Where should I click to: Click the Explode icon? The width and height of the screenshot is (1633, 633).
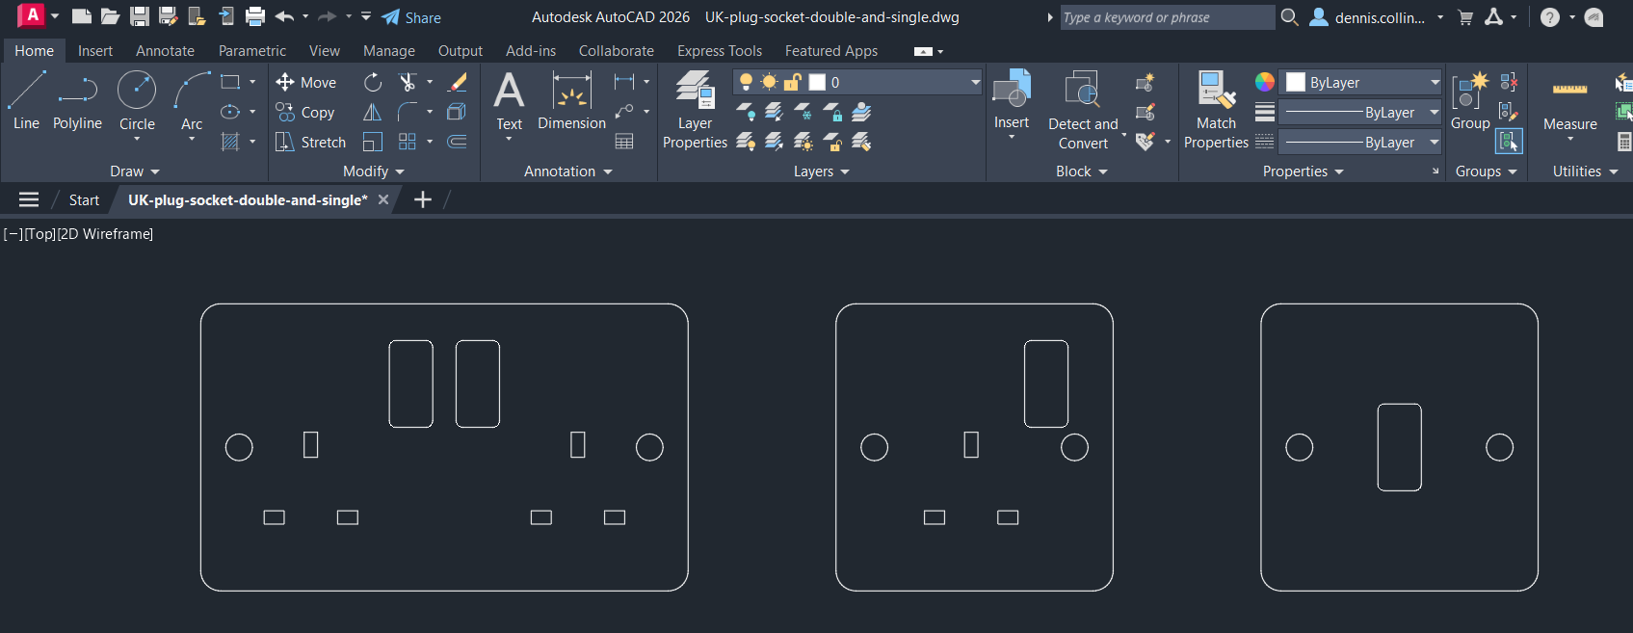tap(458, 112)
